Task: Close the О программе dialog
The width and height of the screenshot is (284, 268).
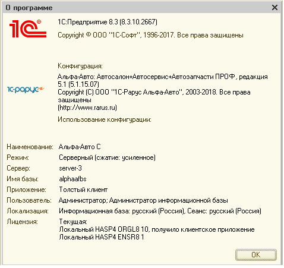Action: pos(274,8)
